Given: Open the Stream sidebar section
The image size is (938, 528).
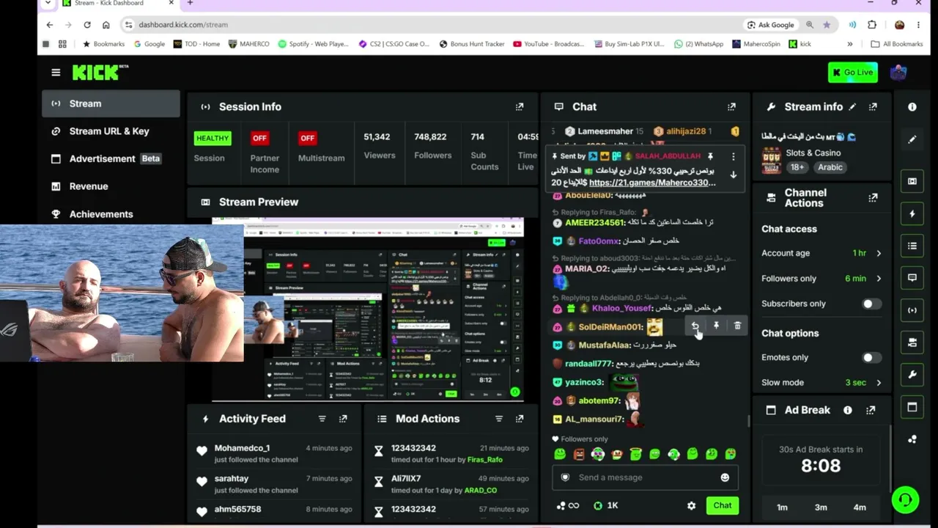Looking at the screenshot, I should tap(111, 103).
